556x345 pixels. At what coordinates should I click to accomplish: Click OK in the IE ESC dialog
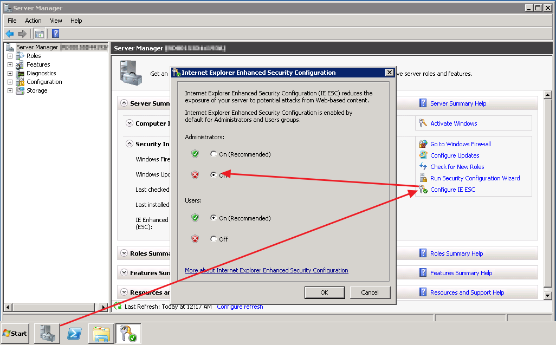tap(325, 292)
